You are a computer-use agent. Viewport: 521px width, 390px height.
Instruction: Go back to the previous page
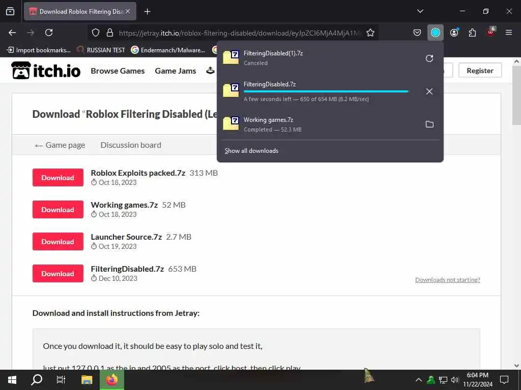12,32
